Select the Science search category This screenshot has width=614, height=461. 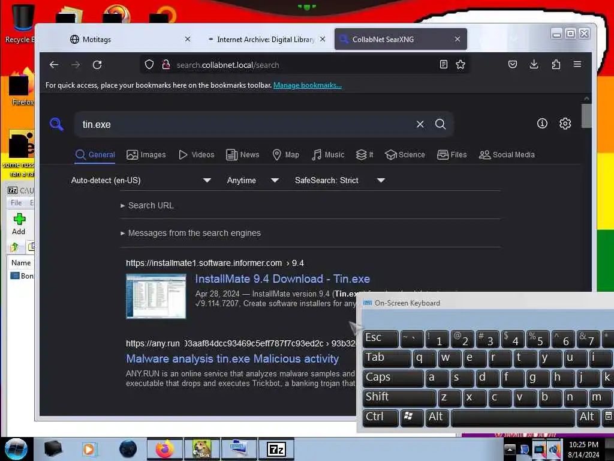tap(405, 154)
